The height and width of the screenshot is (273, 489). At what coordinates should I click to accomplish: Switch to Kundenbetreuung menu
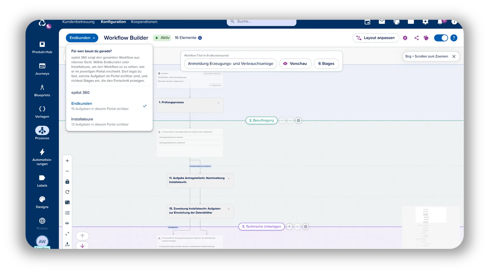pyautogui.click(x=78, y=22)
